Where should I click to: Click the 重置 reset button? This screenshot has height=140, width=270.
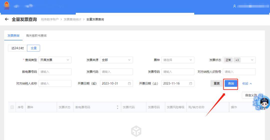tap(217, 84)
